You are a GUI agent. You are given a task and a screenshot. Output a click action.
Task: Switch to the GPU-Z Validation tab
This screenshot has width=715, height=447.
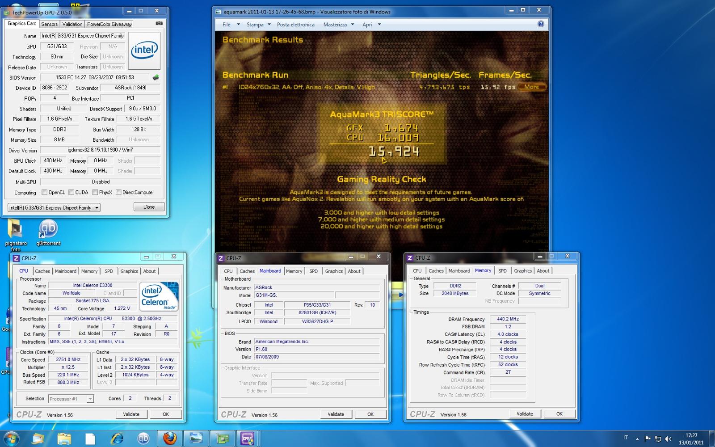pyautogui.click(x=72, y=24)
